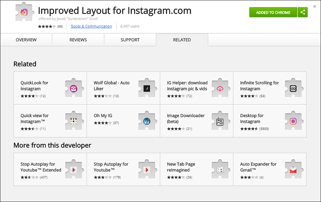Image resolution: width=321 pixels, height=202 pixels.
Task: Switch to the Support tab
Action: (130, 40)
